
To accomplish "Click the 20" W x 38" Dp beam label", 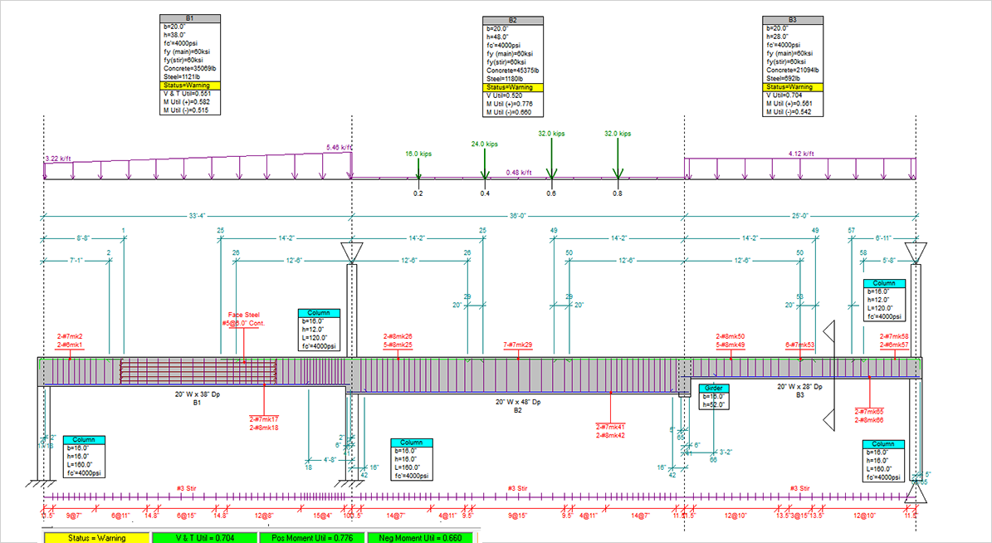I will tap(198, 394).
